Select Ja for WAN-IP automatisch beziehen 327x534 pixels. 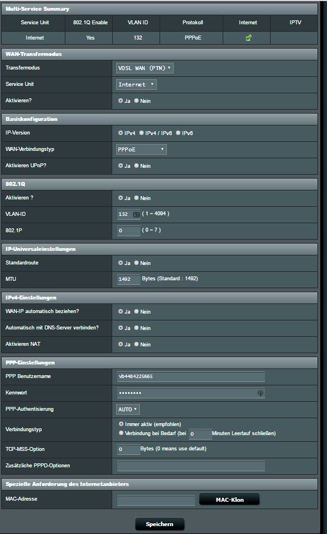coord(121,311)
